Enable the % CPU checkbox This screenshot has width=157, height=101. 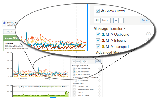pyautogui.click(x=74, y=92)
